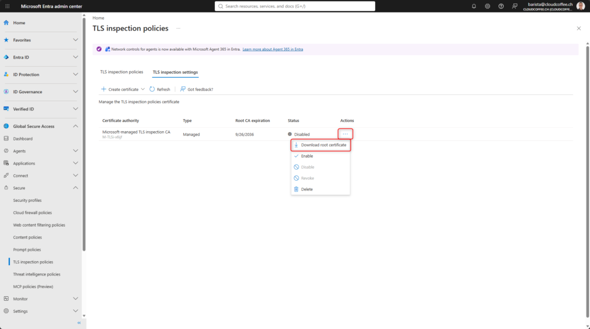Viewport: 590px width, 329px height.
Task: Click the Agents icon in sidebar
Action: 6,151
